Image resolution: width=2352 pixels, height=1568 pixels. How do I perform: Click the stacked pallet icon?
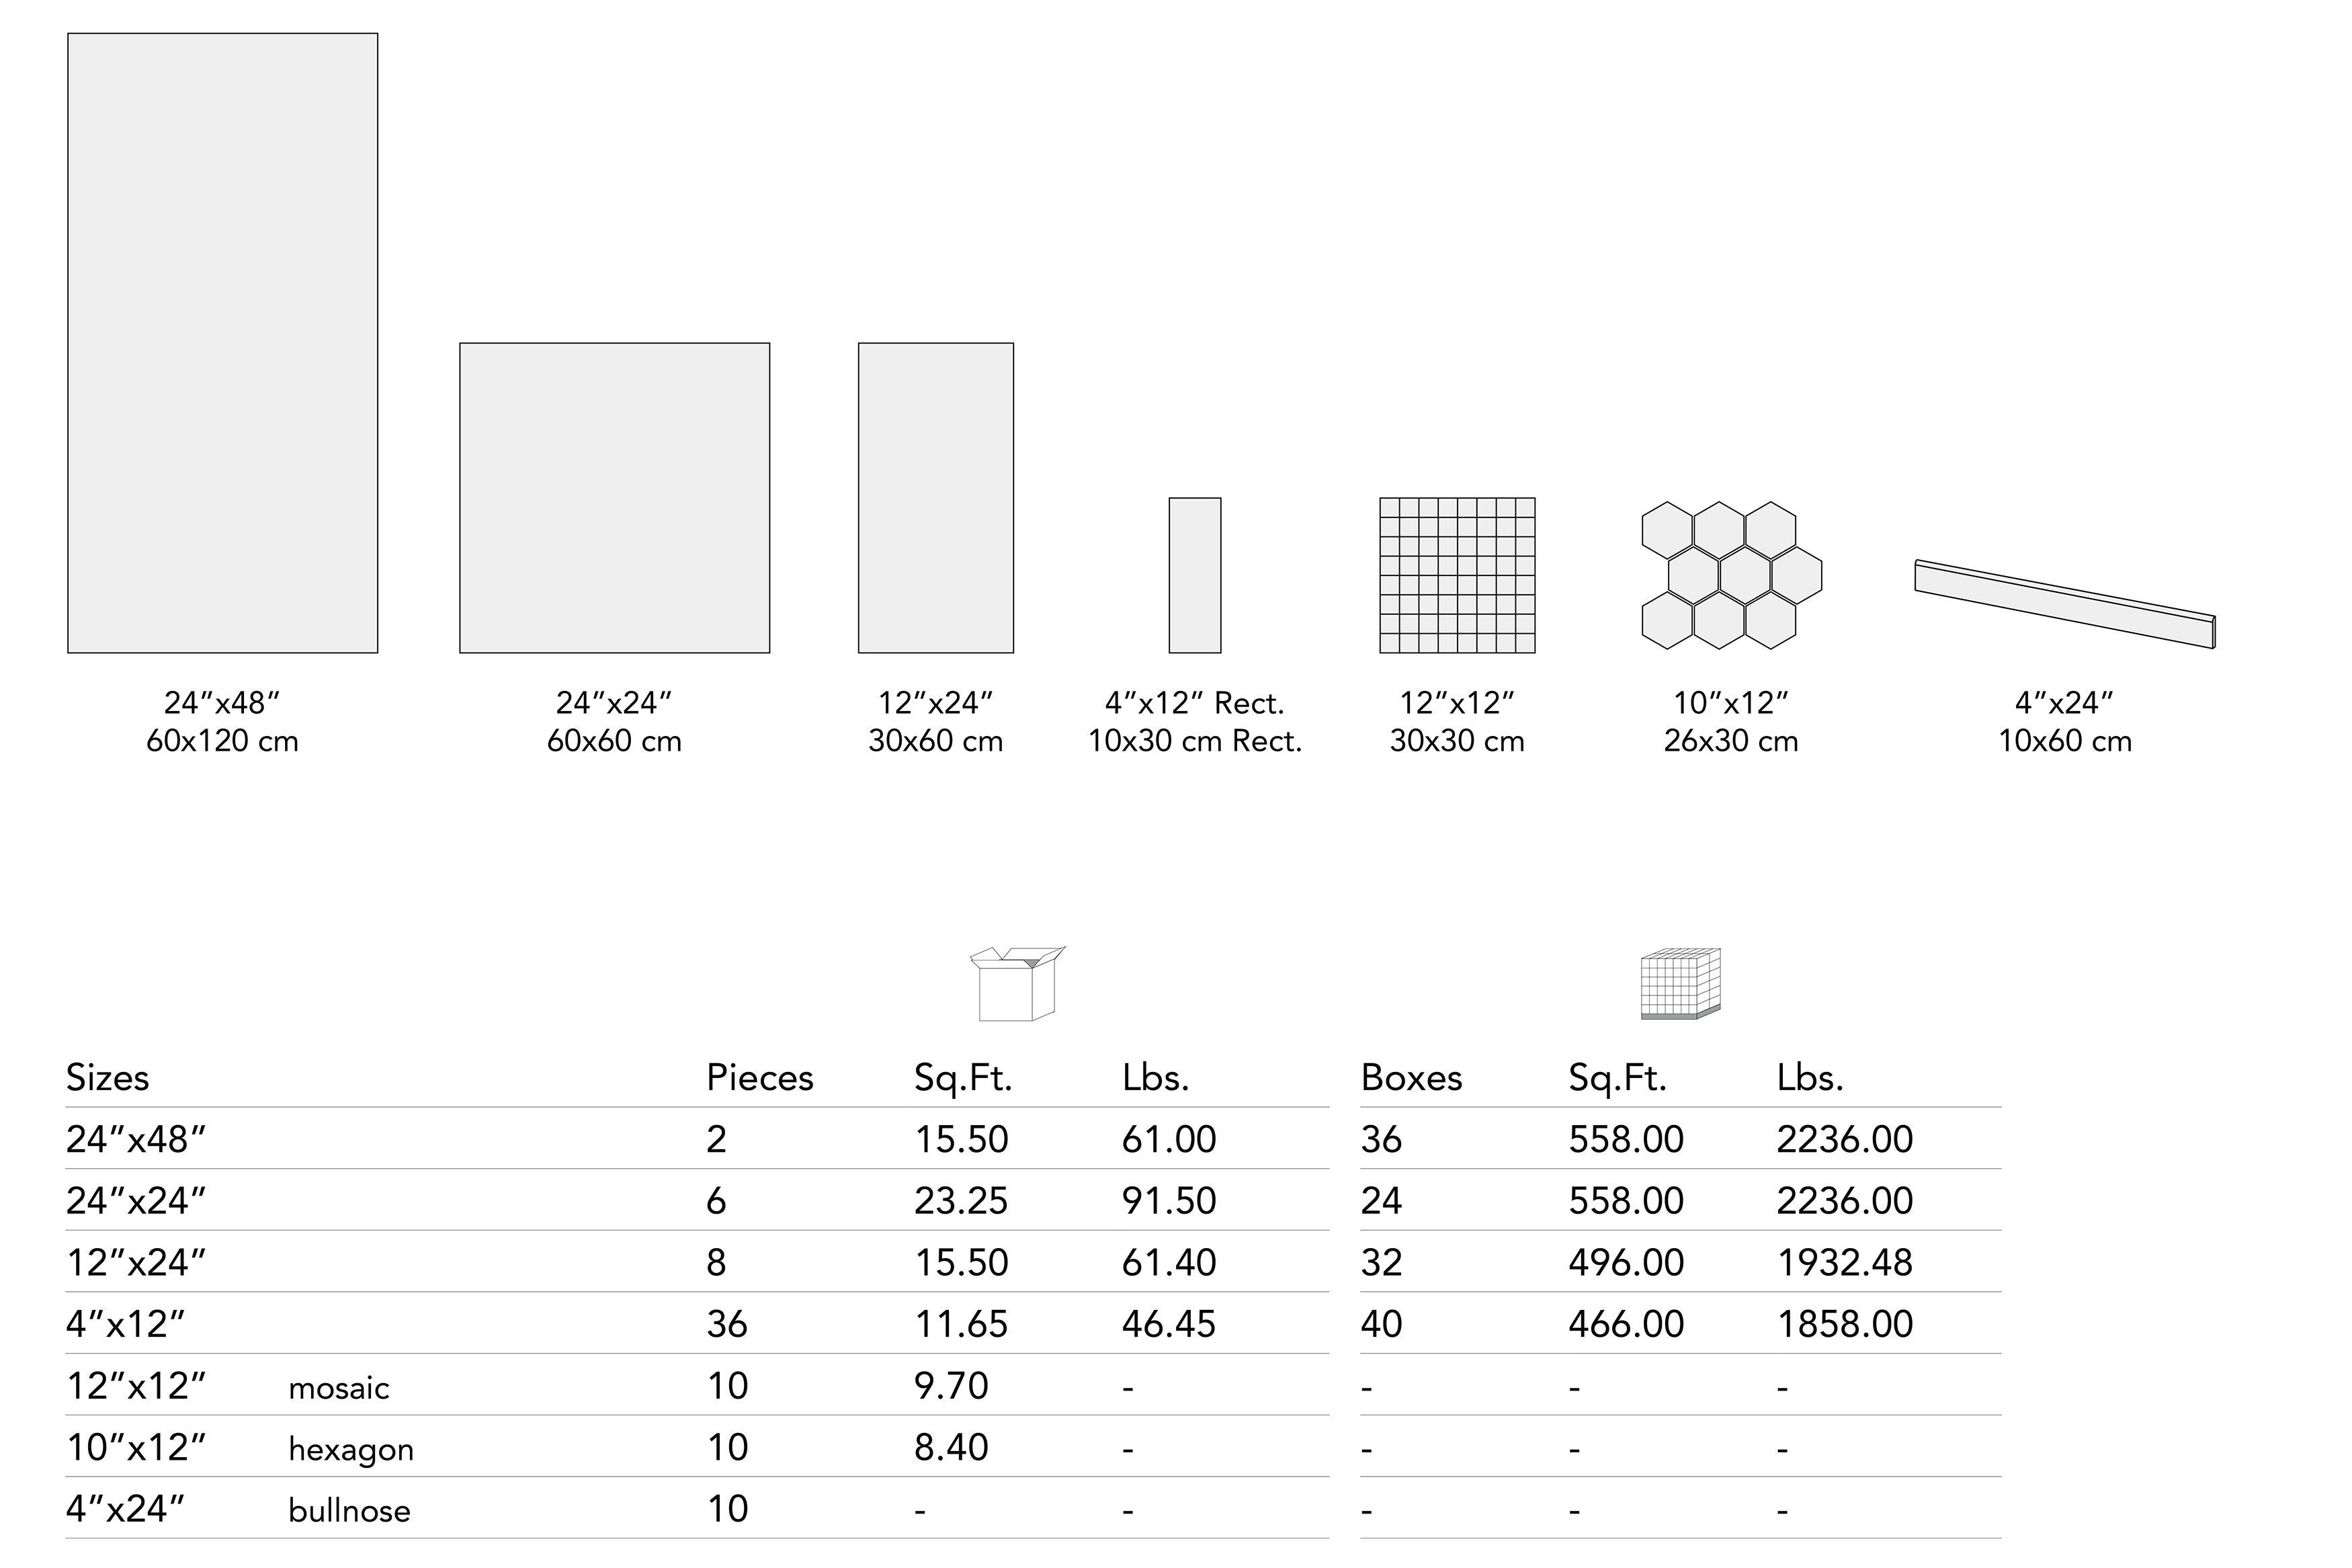point(1679,984)
